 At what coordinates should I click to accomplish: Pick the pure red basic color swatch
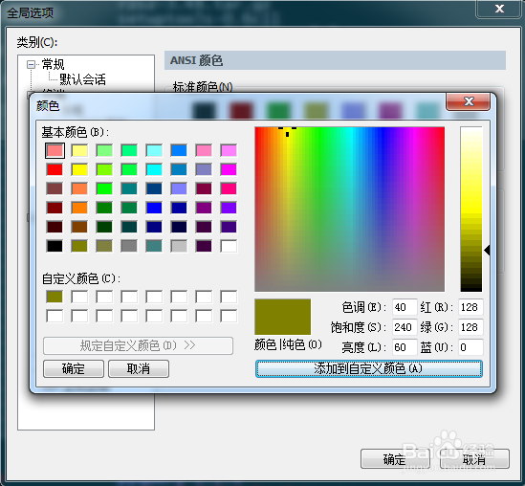tap(55, 169)
